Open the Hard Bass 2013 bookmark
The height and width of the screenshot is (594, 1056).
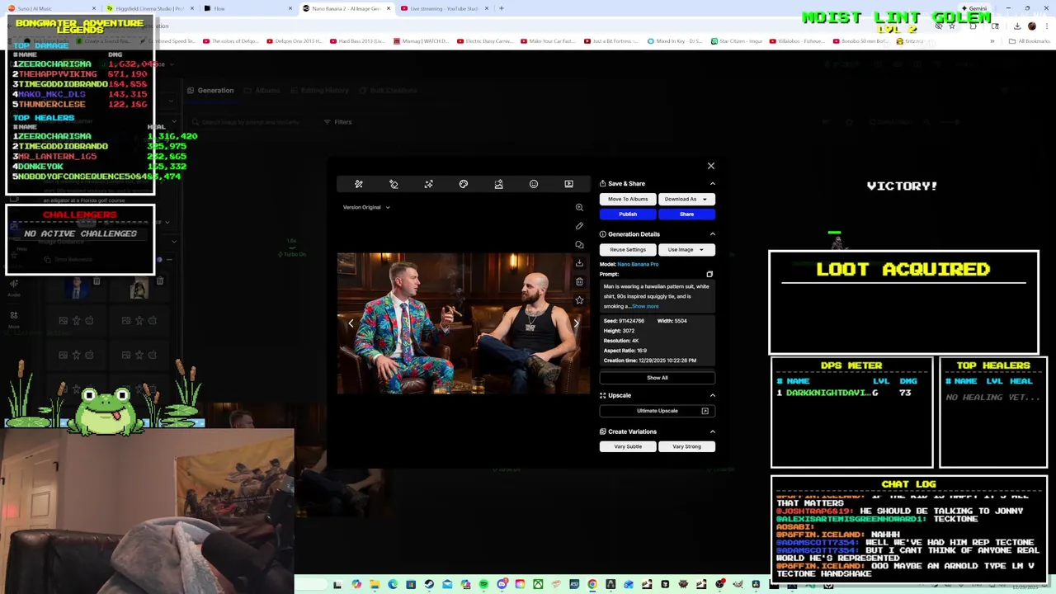click(356, 40)
